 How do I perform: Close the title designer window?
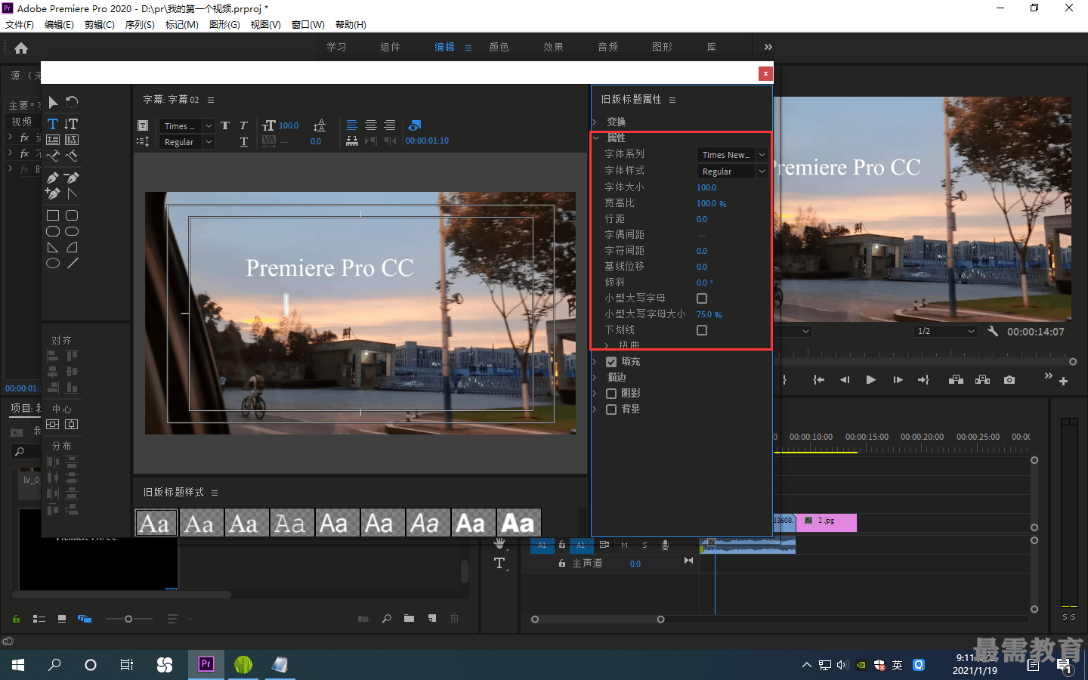click(765, 73)
